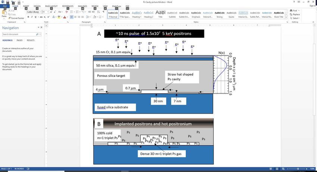Toggle Italic formatting
The height and width of the screenshot is (172, 317).
point(32,17)
